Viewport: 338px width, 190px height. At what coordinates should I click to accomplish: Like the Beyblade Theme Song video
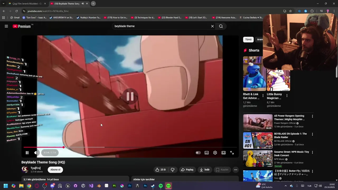pyautogui.click(x=161, y=170)
